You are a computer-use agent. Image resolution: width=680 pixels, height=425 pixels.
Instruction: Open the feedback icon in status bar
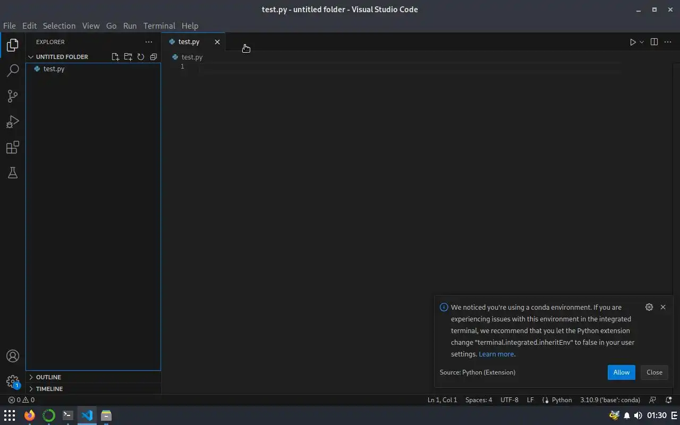click(x=653, y=400)
